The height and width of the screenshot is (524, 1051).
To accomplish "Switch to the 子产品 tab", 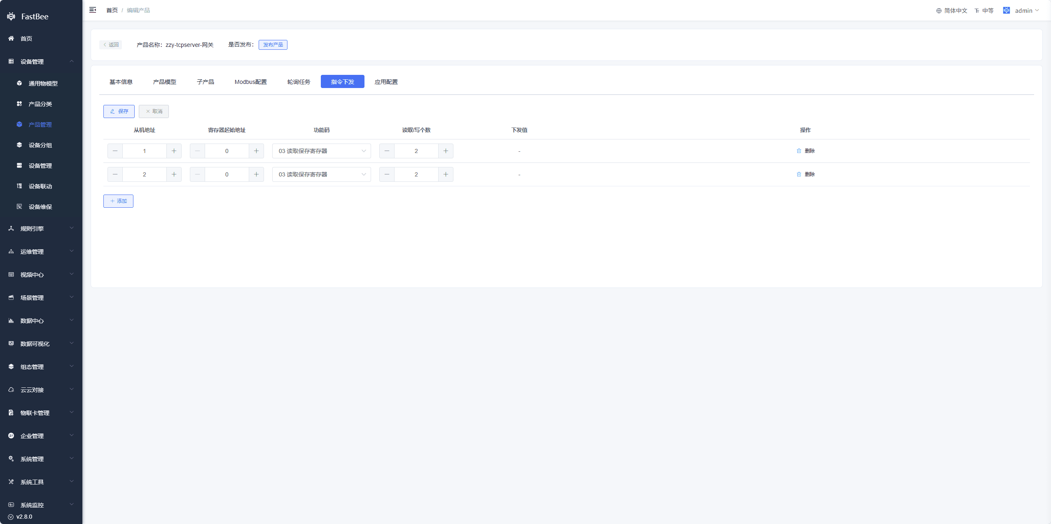I will [206, 82].
